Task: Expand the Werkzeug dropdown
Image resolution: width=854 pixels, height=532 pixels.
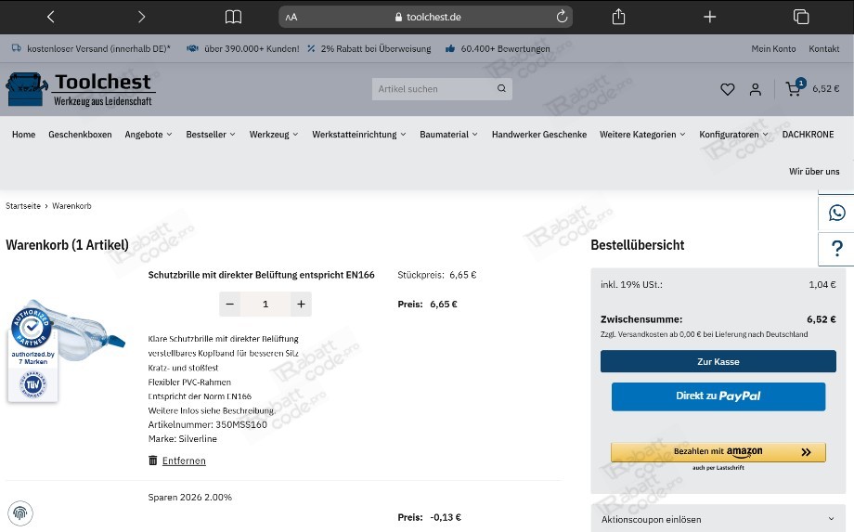Action: coord(274,135)
